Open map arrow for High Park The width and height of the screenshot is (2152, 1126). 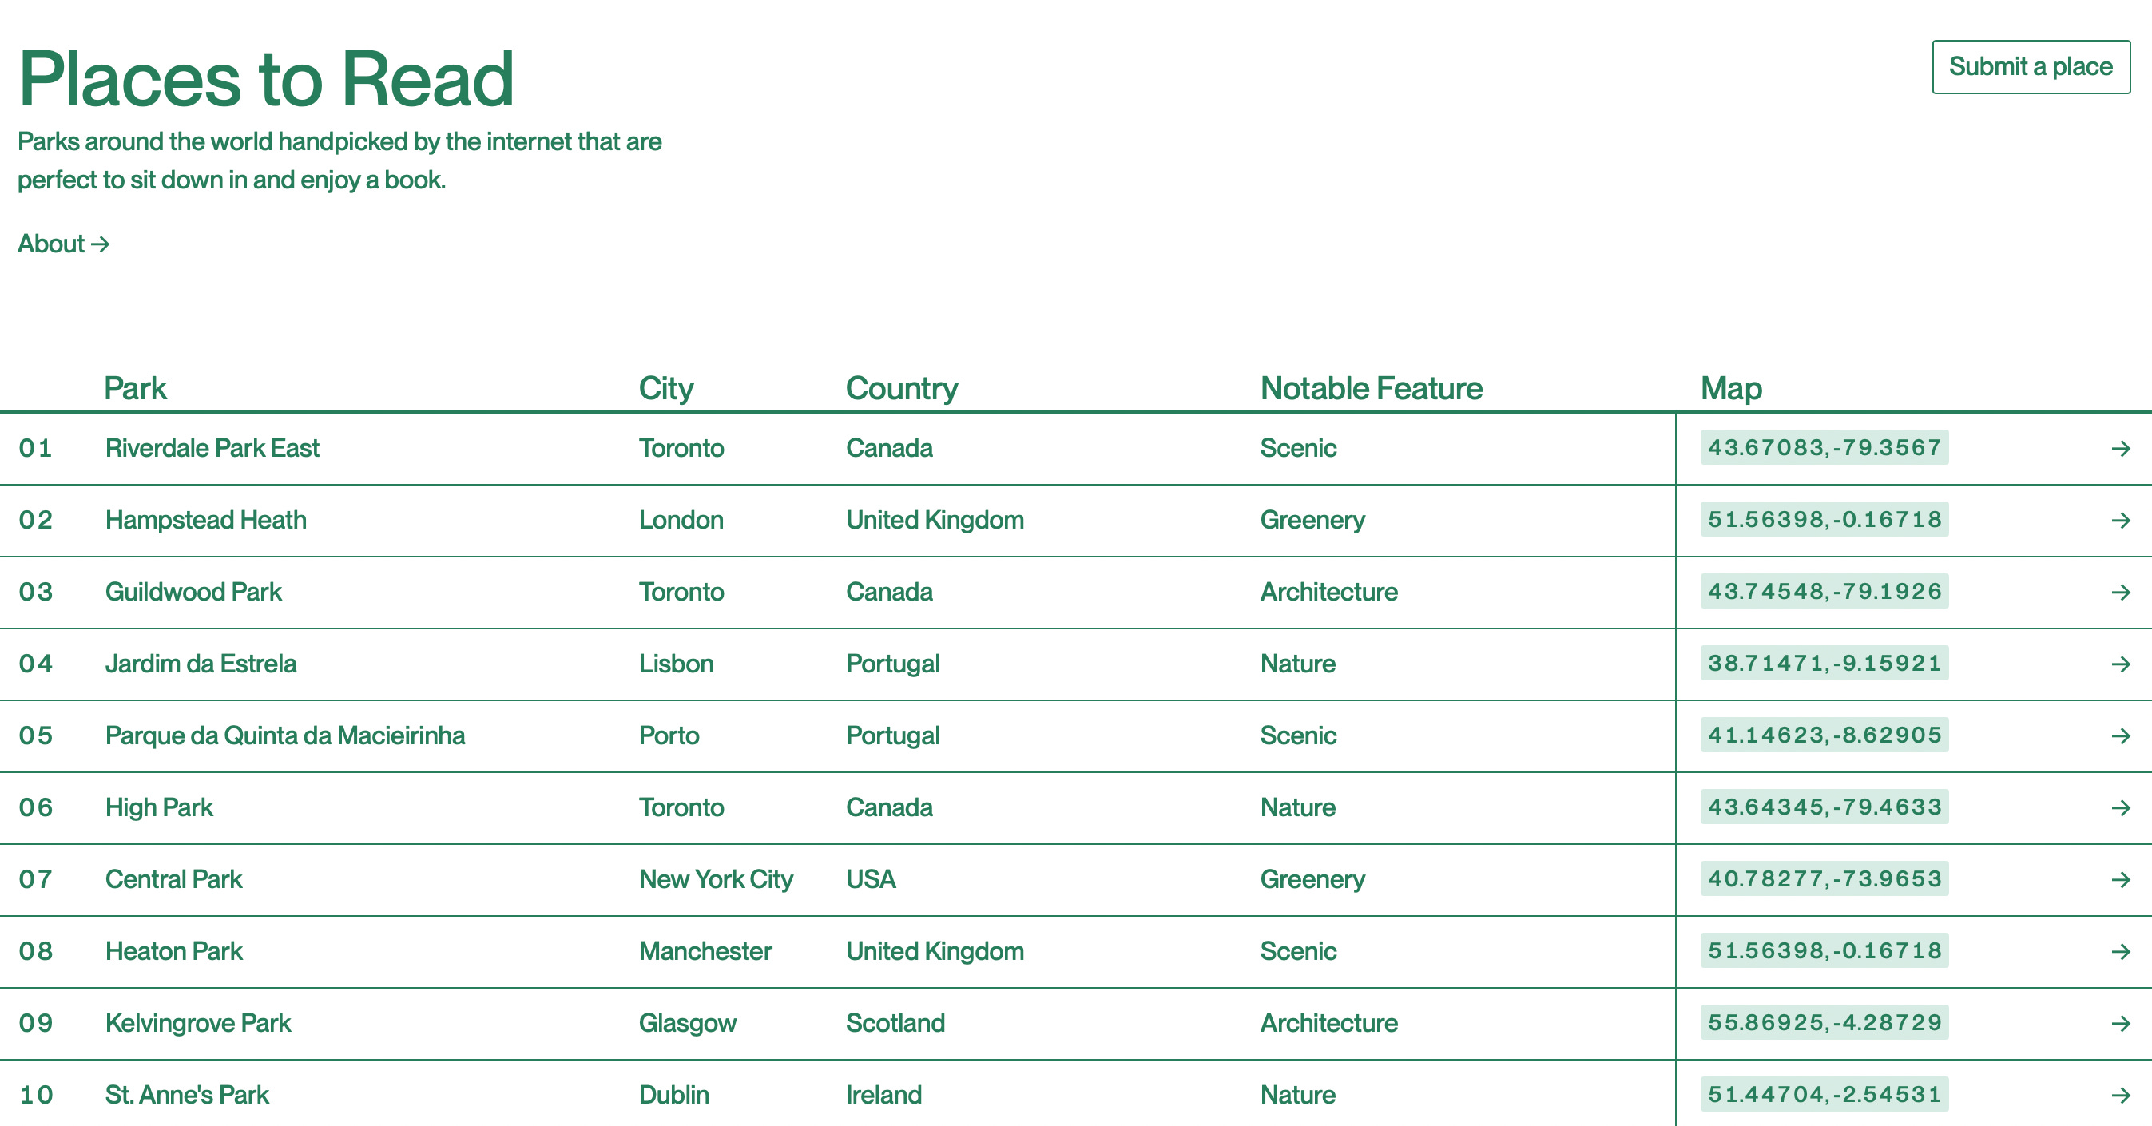(2120, 807)
